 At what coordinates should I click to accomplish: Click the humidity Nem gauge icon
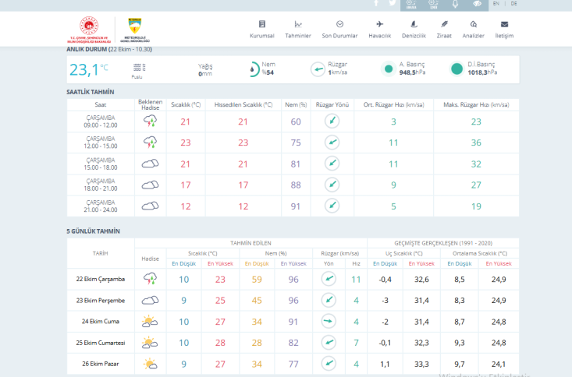(254, 69)
